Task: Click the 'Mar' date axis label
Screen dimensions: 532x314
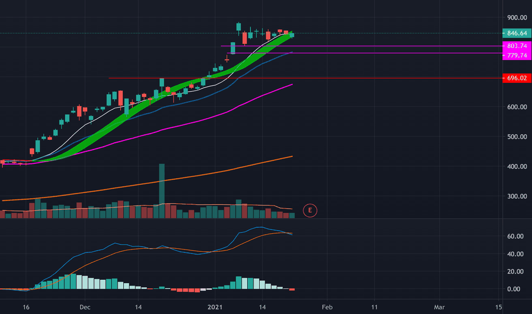Action: [440, 307]
